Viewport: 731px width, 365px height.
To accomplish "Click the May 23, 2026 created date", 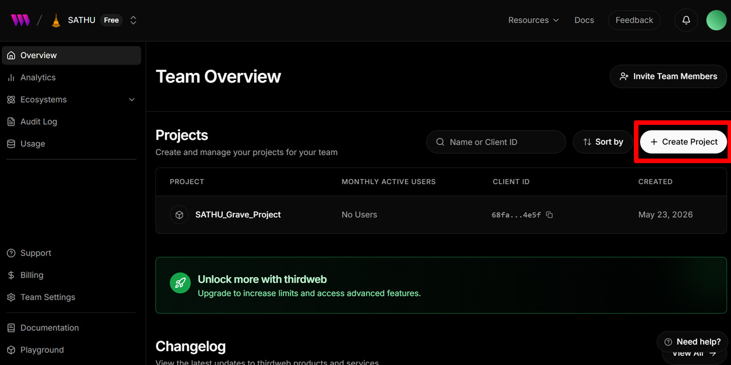I will 665,215.
